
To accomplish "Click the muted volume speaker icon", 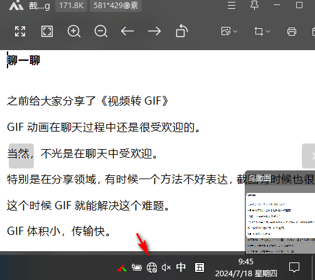I will (166, 267).
